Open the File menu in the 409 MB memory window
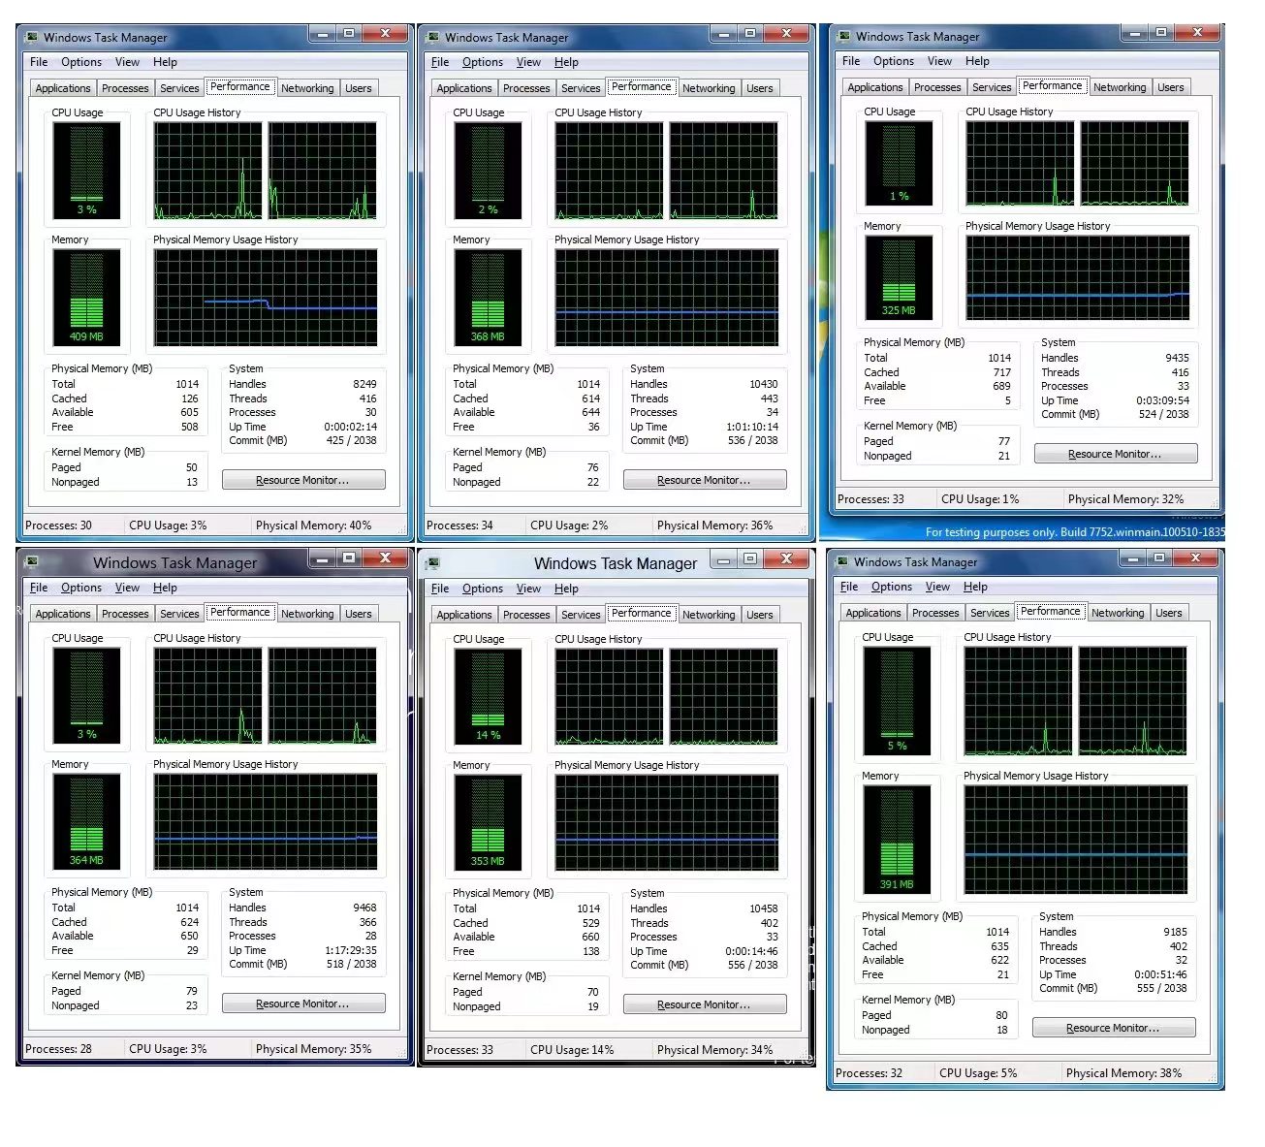The image size is (1265, 1147). [x=39, y=62]
